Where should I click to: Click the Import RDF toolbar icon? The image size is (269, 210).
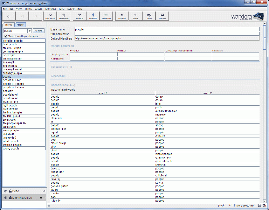pos(92,16)
